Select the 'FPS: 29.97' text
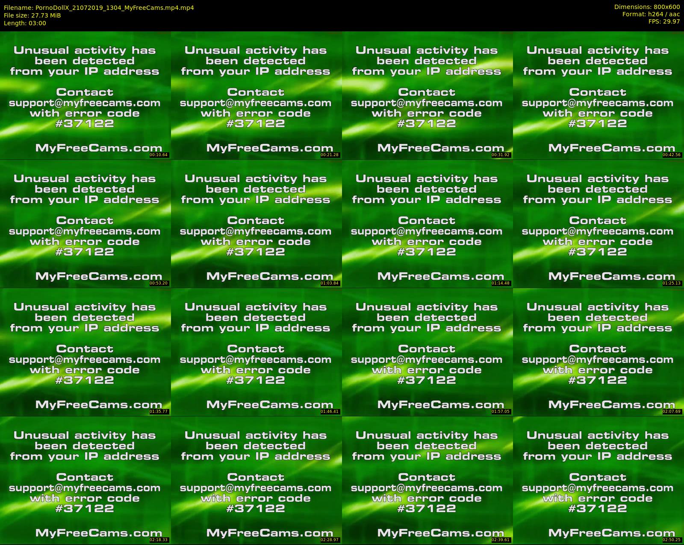Viewport: 684px width, 545px height. point(664,21)
